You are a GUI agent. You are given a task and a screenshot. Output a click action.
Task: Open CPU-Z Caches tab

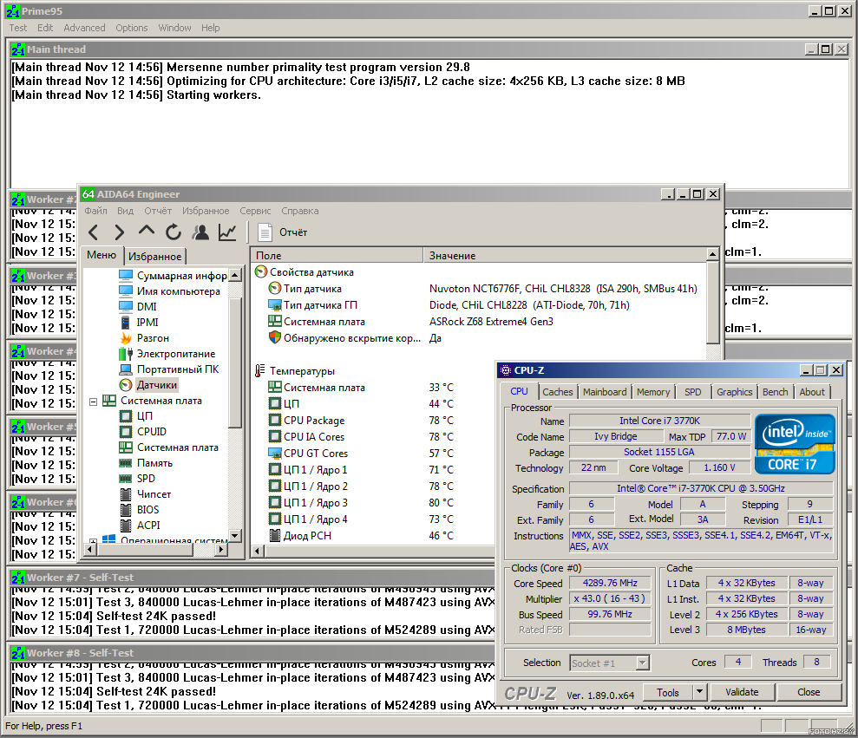558,392
